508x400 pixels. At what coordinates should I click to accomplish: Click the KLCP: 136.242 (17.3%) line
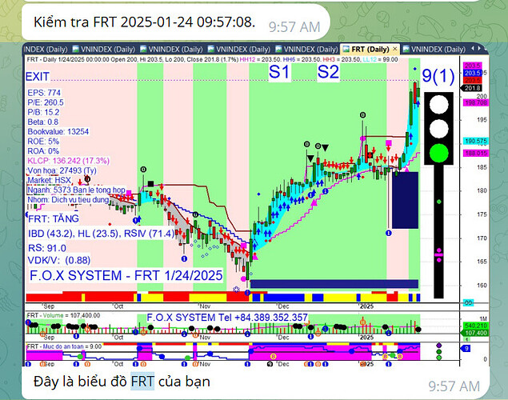68,161
